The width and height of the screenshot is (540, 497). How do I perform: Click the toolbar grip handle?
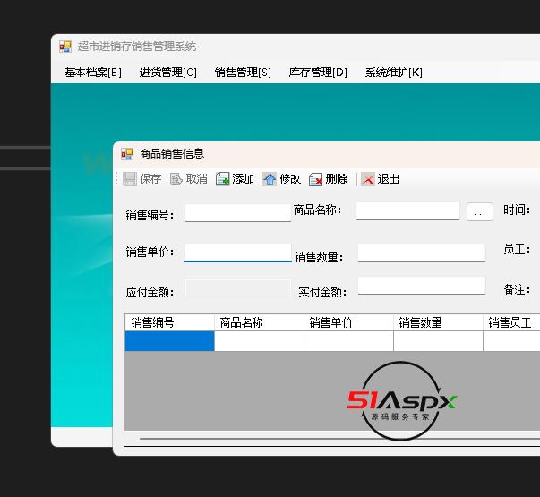[x=116, y=179]
